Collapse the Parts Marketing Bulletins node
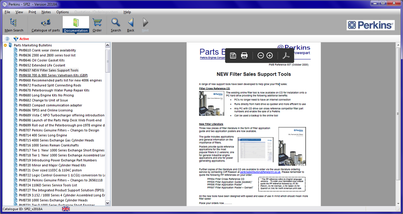 coord(5,45)
